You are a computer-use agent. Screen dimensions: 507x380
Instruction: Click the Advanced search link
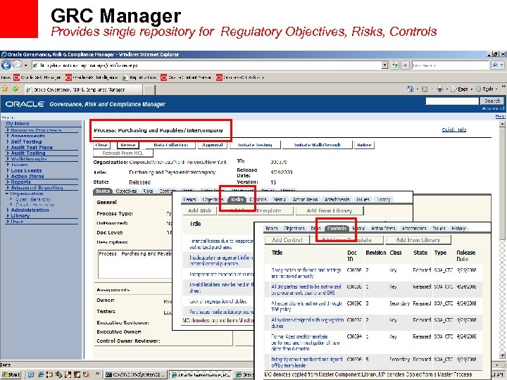(492, 108)
